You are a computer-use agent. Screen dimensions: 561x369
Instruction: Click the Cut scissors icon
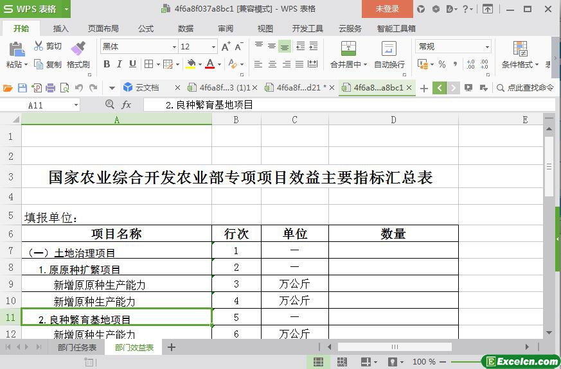[x=39, y=46]
